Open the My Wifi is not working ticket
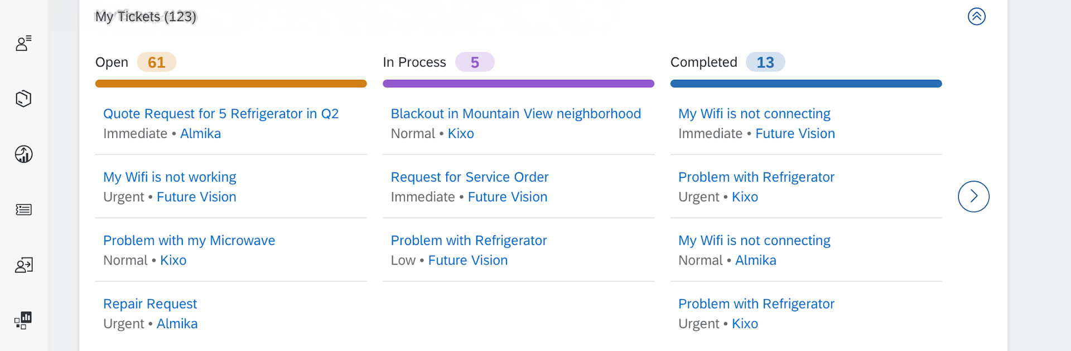Viewport: 1071px width, 351px height. click(x=170, y=177)
